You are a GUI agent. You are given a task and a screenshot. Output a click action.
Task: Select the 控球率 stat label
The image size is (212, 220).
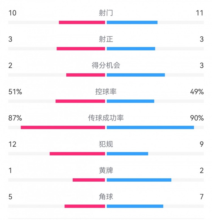pyautogui.click(x=106, y=92)
